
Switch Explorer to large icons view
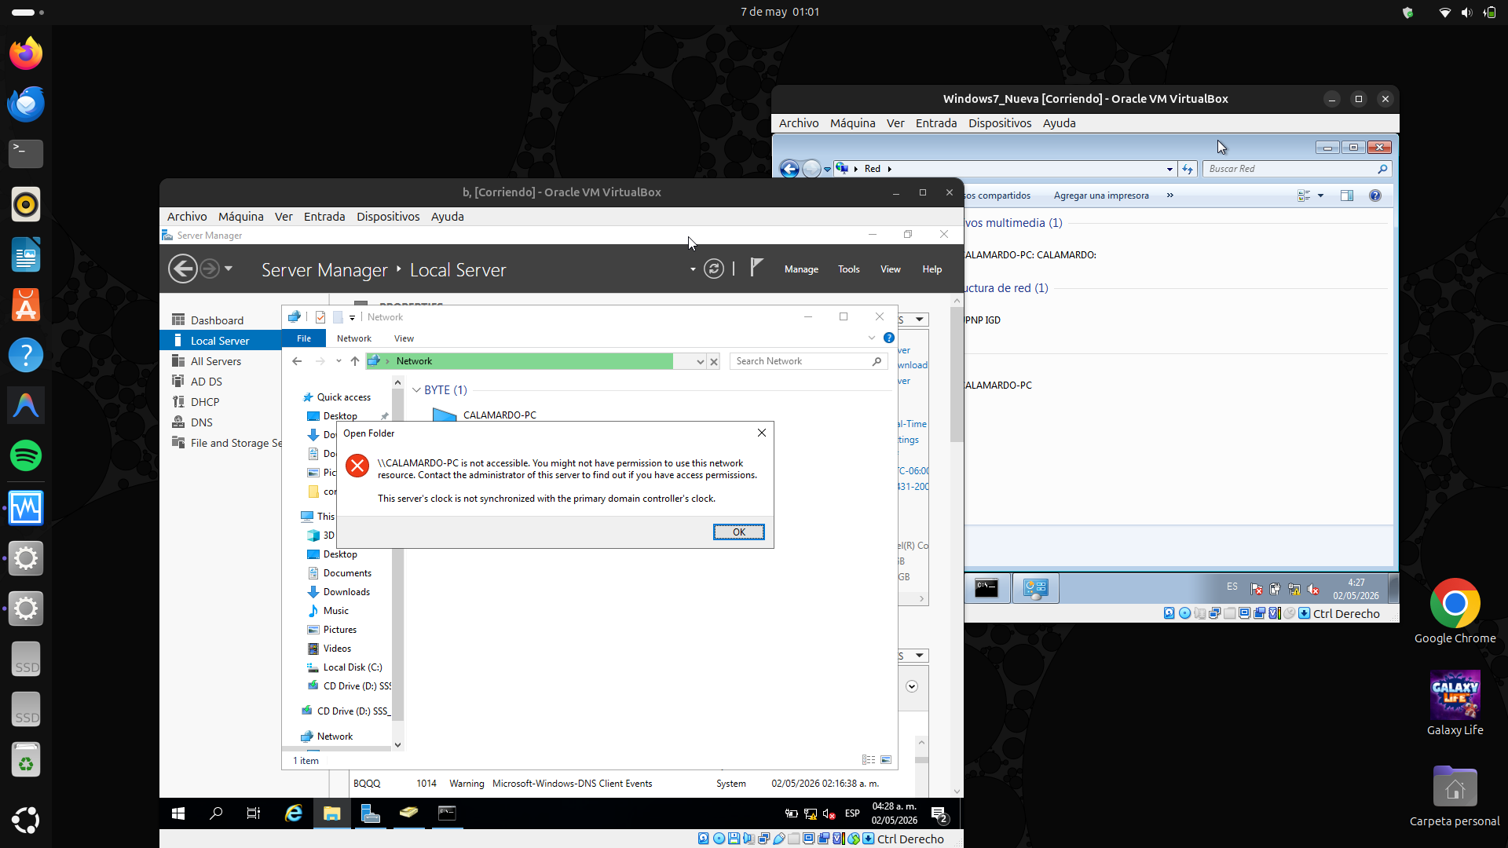click(x=886, y=760)
